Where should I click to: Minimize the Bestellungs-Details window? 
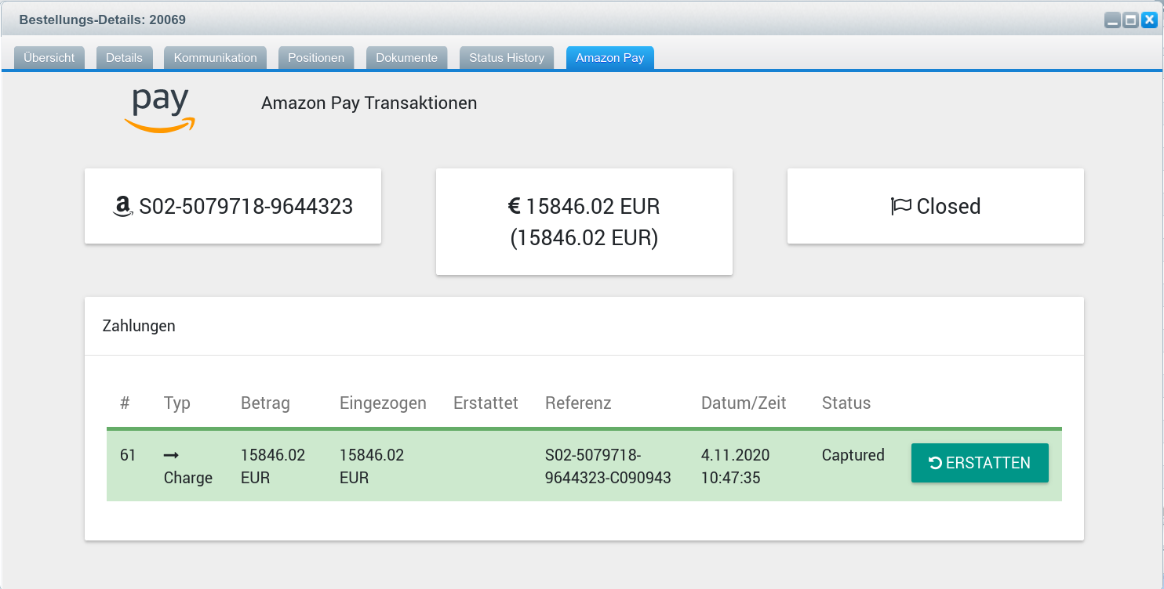(x=1112, y=21)
